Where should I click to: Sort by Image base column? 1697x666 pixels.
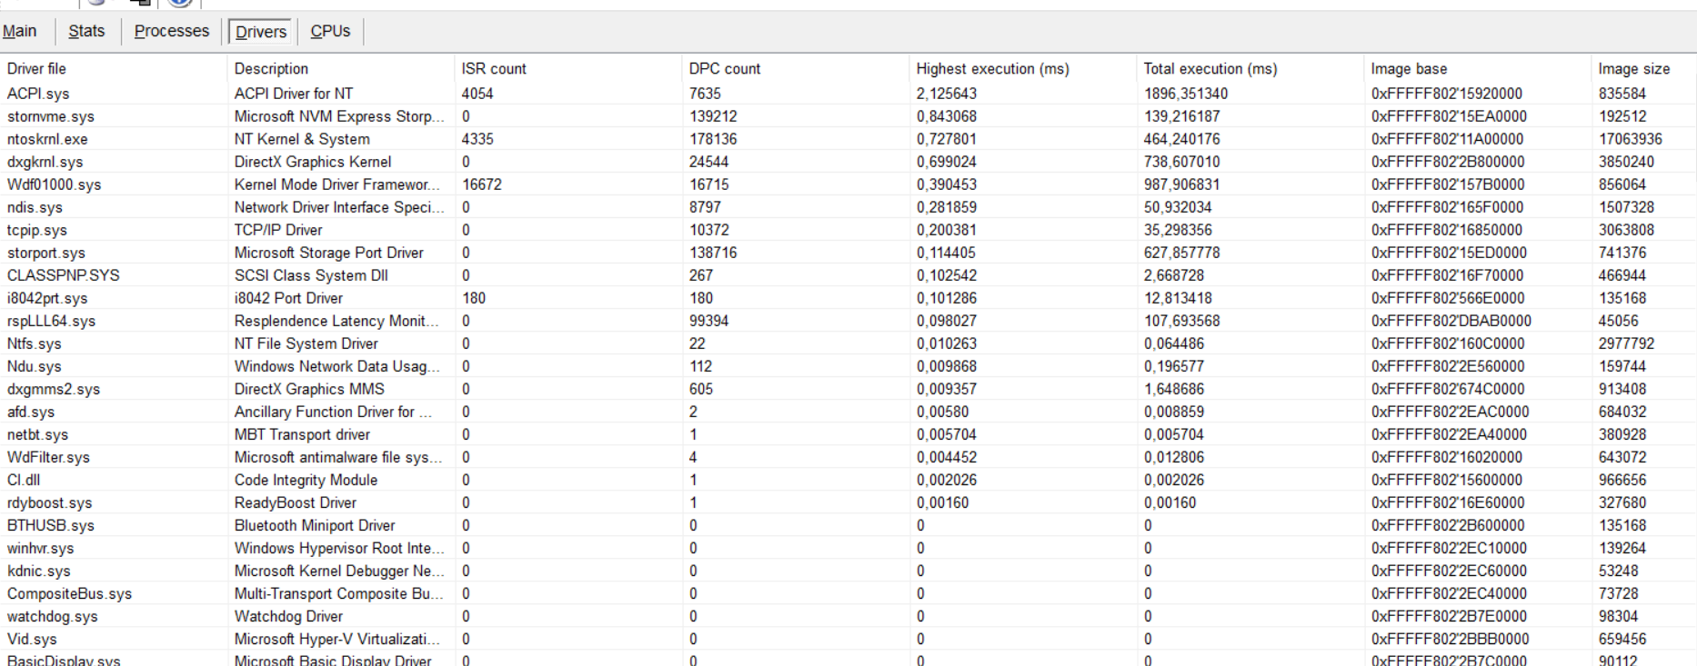pyautogui.click(x=1409, y=69)
